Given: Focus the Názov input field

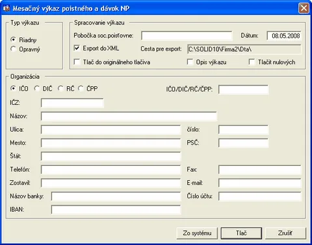Looking at the screenshot, I should [x=129, y=116].
